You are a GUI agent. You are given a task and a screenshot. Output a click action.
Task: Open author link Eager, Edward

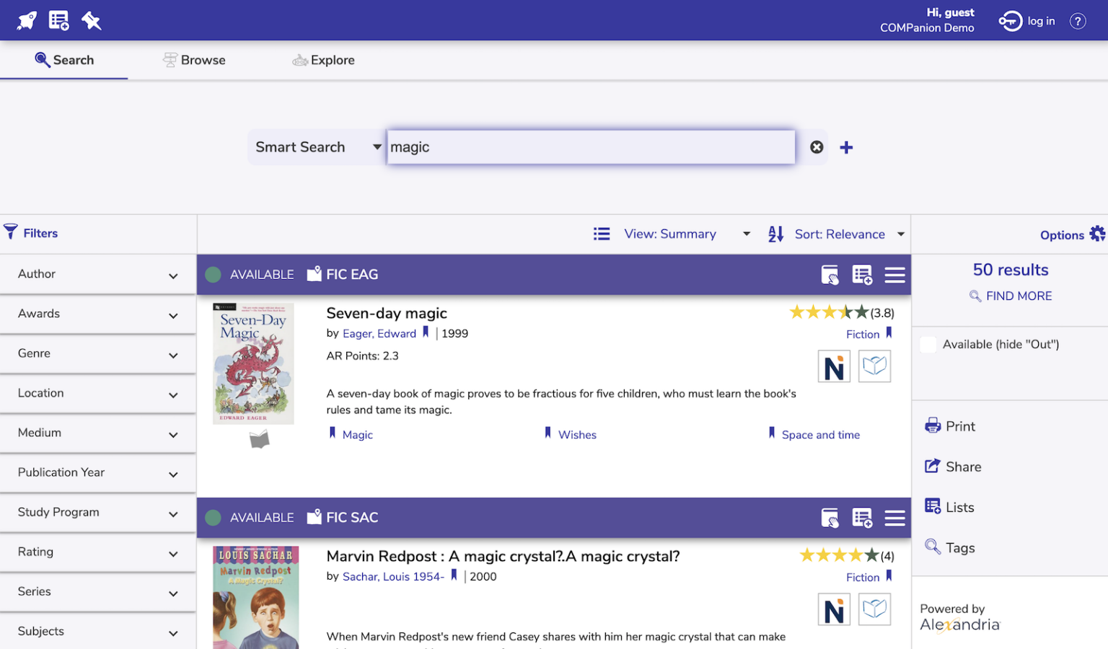(x=379, y=334)
